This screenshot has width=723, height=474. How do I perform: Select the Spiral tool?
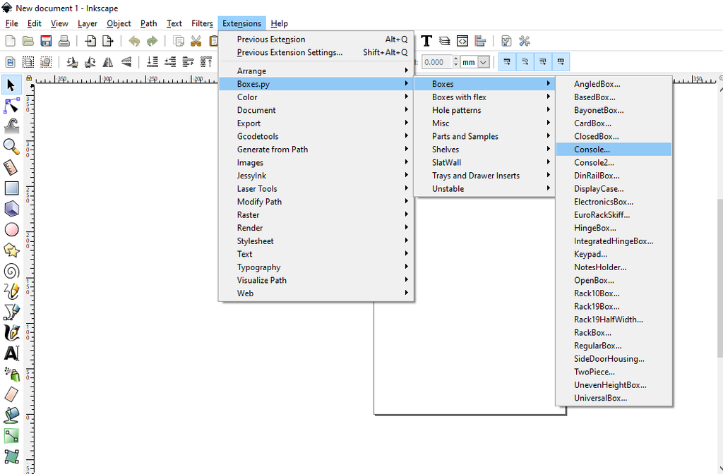pos(11,271)
